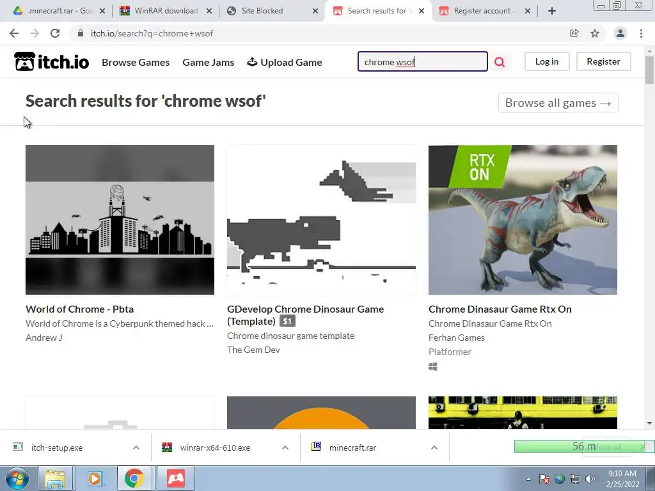Viewport: 655px width, 491px height.
Task: Open File Explorer from the taskbar
Action: [55, 478]
